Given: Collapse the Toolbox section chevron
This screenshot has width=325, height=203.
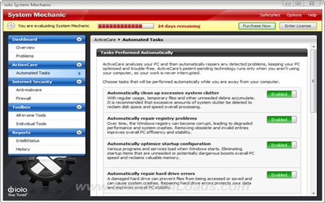Looking at the screenshot, I should 79,107.
